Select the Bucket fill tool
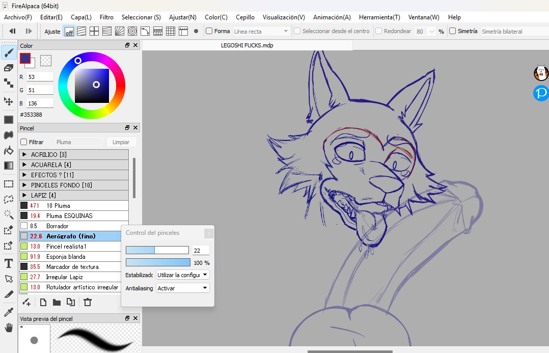 (9, 151)
